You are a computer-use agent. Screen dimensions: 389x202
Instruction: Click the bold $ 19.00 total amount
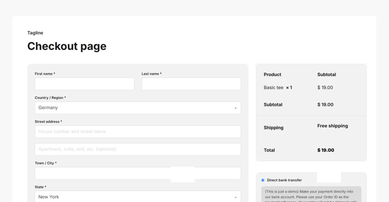pos(326,150)
